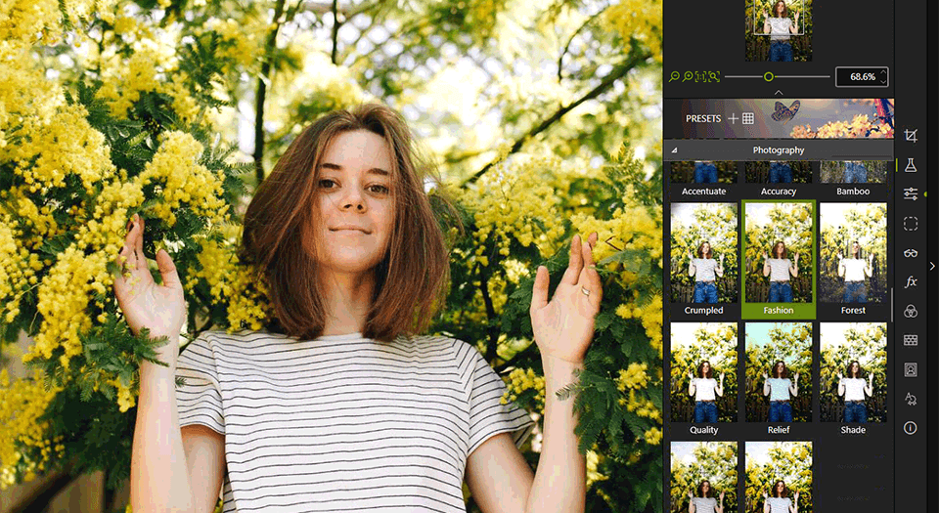
Task: Expand the side panel with right arrow
Action: (x=932, y=266)
